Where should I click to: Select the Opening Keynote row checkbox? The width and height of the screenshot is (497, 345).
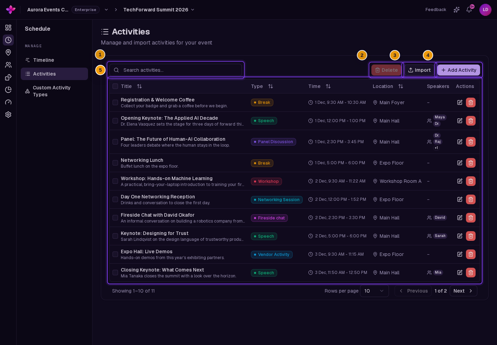115,121
